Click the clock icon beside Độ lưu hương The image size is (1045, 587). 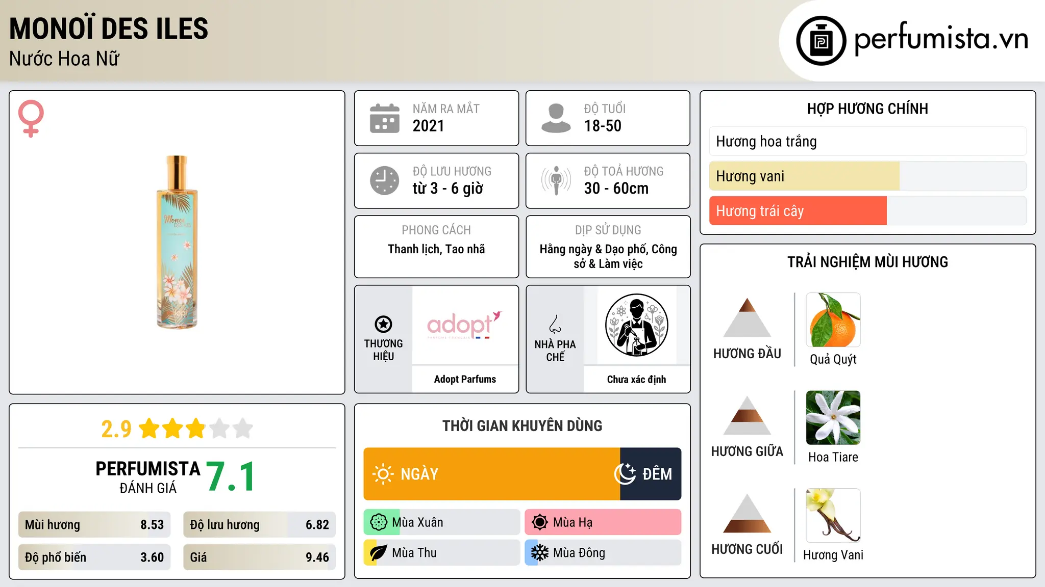pos(385,180)
